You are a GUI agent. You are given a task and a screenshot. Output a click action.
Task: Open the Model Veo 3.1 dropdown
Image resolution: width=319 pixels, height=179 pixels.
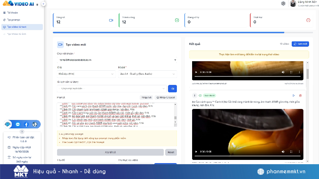(147, 74)
